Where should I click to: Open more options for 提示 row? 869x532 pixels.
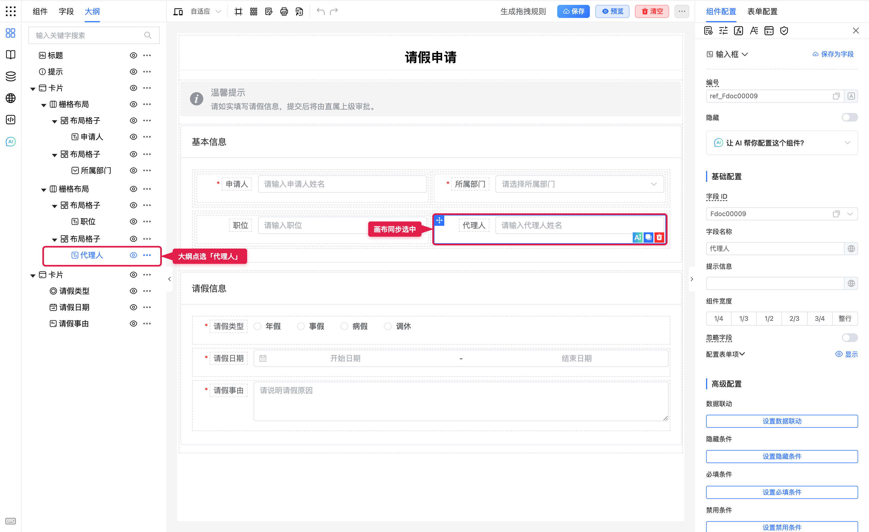(147, 72)
